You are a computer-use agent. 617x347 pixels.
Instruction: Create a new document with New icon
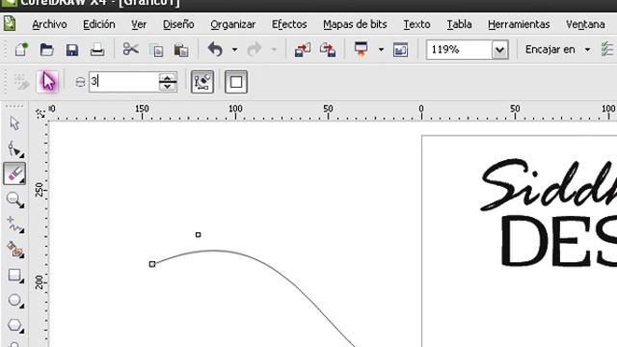point(21,50)
